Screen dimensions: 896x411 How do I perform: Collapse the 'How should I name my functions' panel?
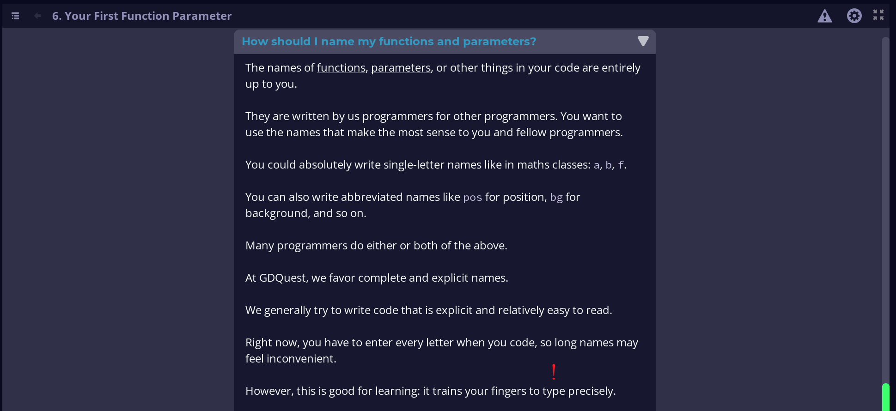643,41
